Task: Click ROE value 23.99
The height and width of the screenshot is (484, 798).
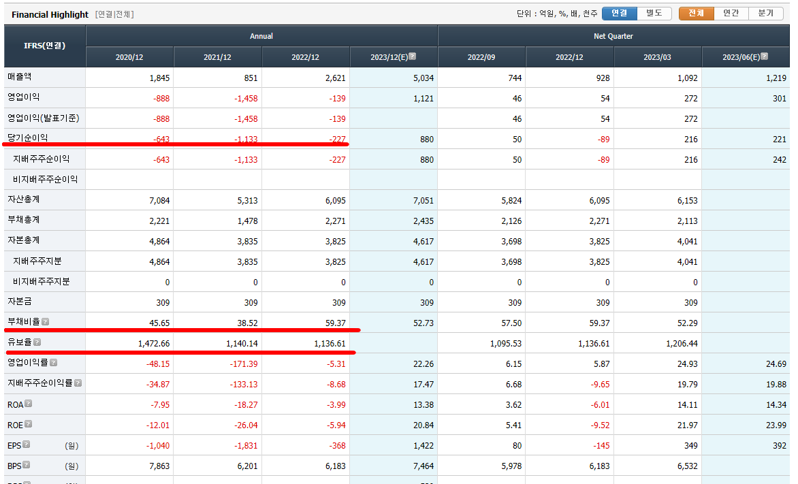Action: pos(776,425)
